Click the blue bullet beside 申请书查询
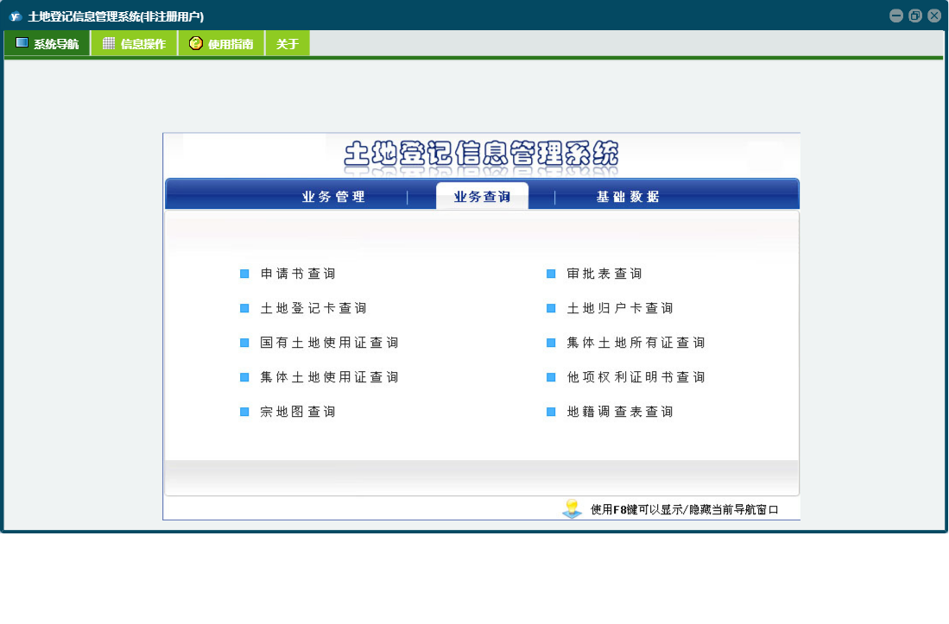Image resolution: width=949 pixels, height=624 pixels. (x=244, y=274)
